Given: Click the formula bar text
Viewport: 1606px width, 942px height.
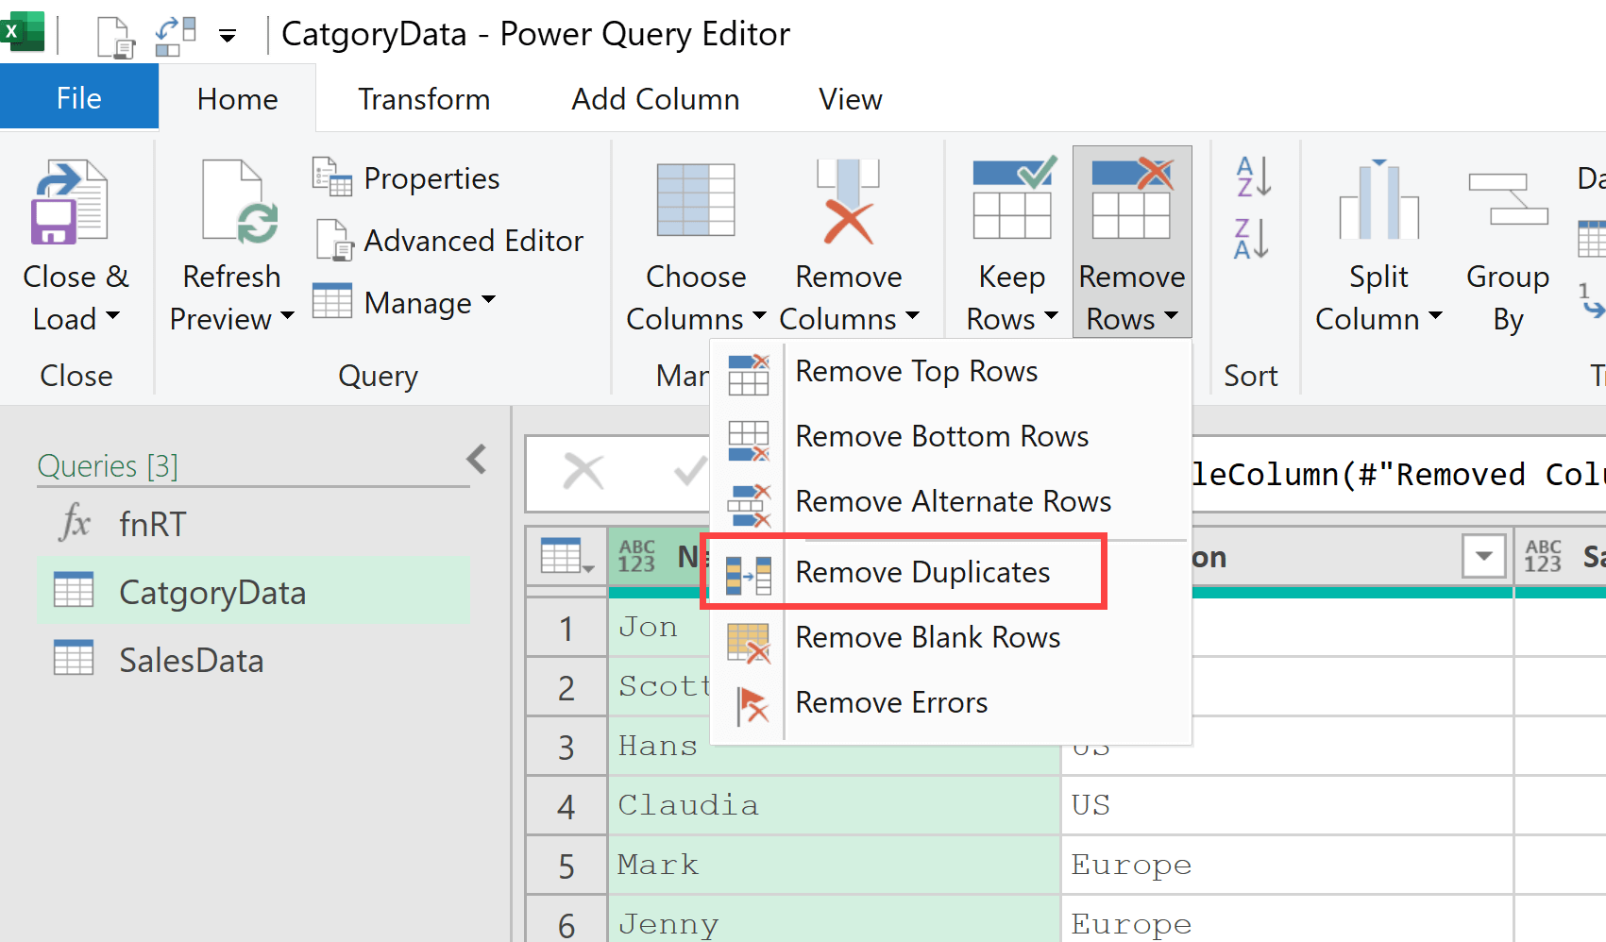Looking at the screenshot, I should point(1398,474).
